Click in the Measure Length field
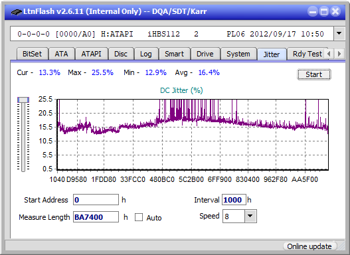Viewport: 350px width, 255px height. pyautogui.click(x=96, y=217)
